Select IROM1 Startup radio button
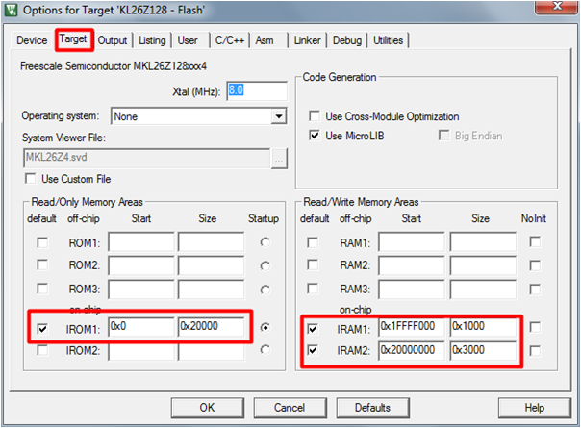This screenshot has height=428, width=581. (265, 328)
